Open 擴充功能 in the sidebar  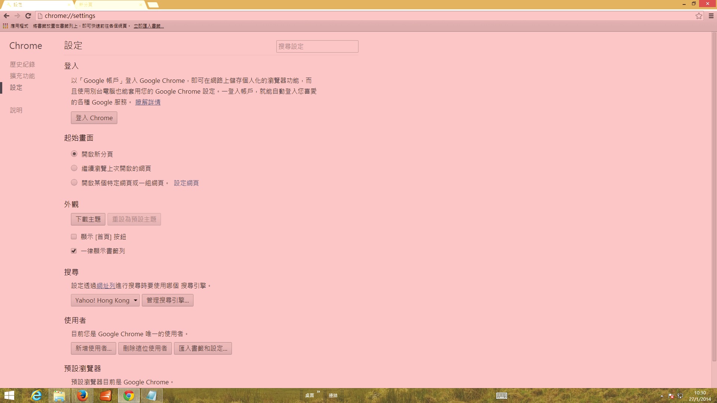click(x=22, y=76)
